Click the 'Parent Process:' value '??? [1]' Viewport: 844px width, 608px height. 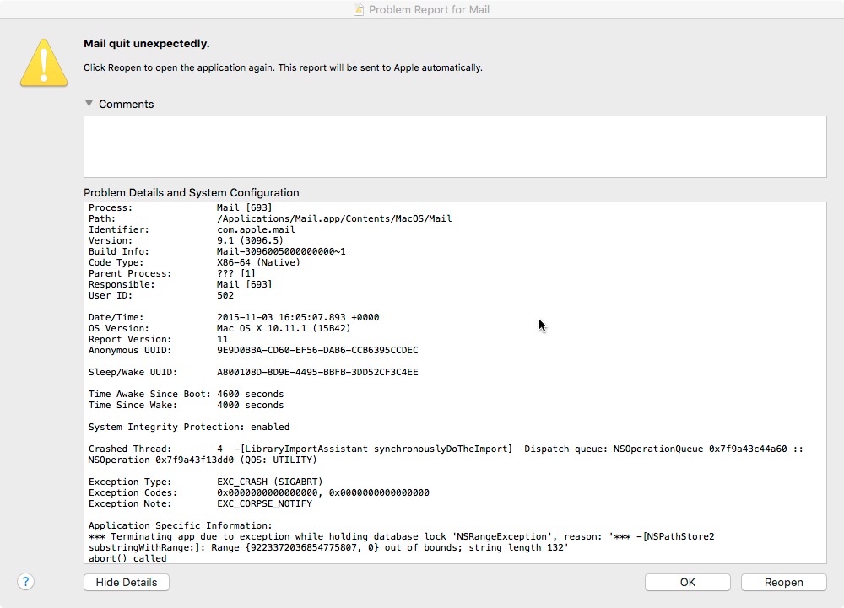click(236, 273)
